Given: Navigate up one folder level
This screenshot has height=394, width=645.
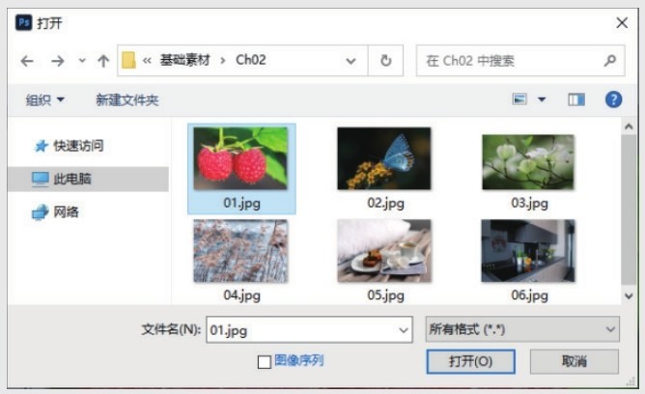Looking at the screenshot, I should [x=103, y=61].
